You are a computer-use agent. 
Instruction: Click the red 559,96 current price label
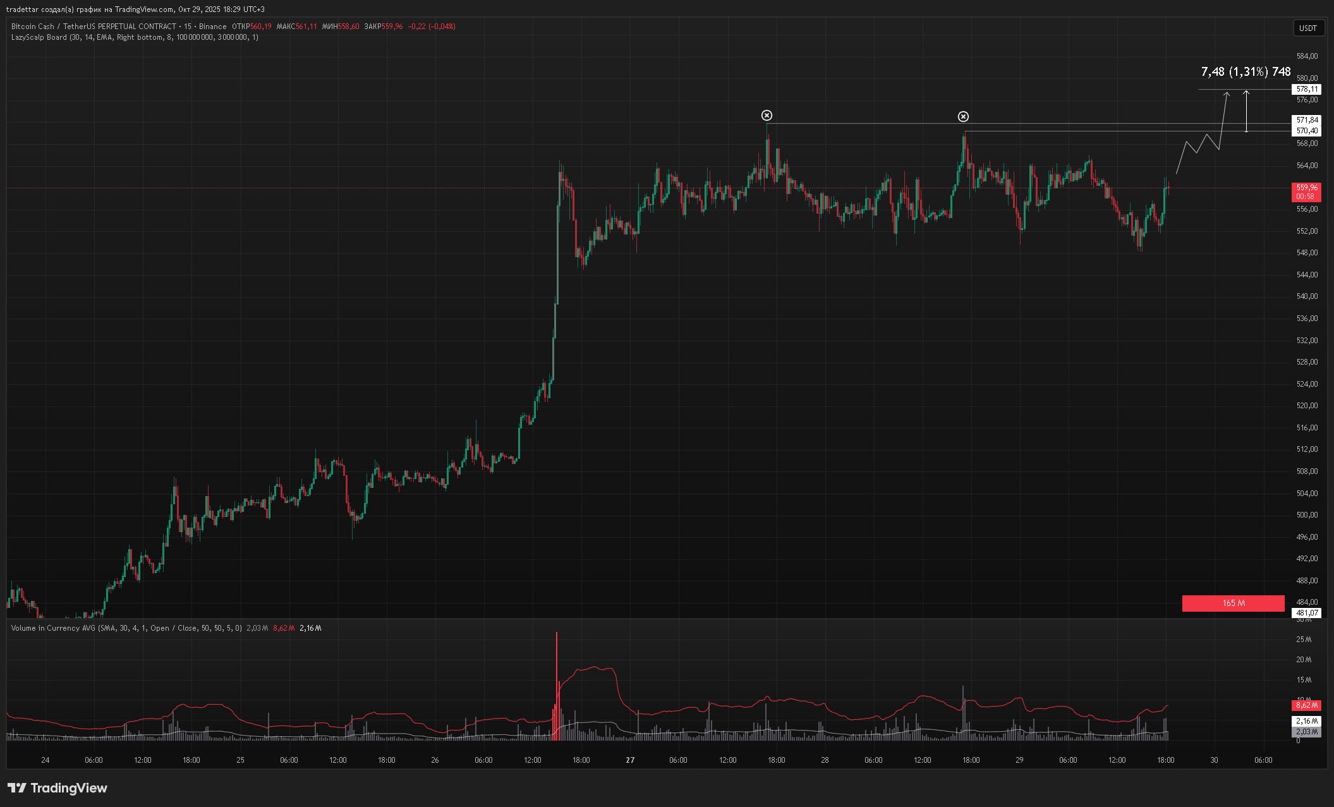click(1307, 188)
